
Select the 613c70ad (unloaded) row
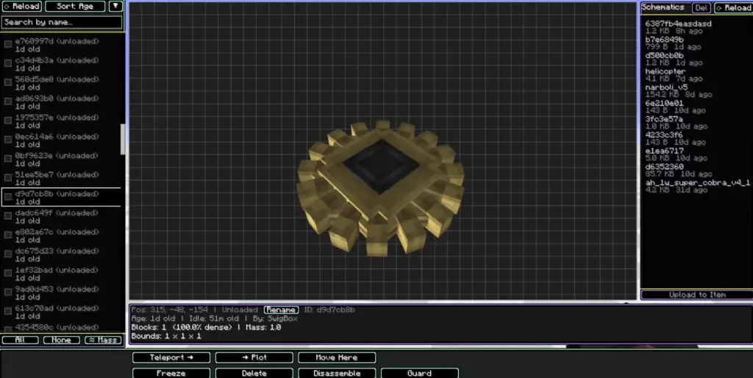click(x=62, y=312)
